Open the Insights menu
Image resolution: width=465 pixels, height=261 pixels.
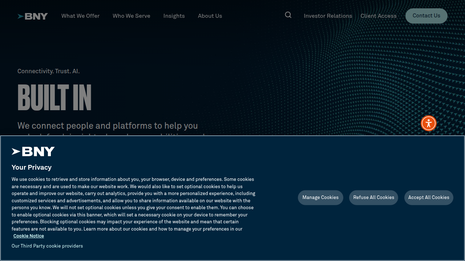174,16
